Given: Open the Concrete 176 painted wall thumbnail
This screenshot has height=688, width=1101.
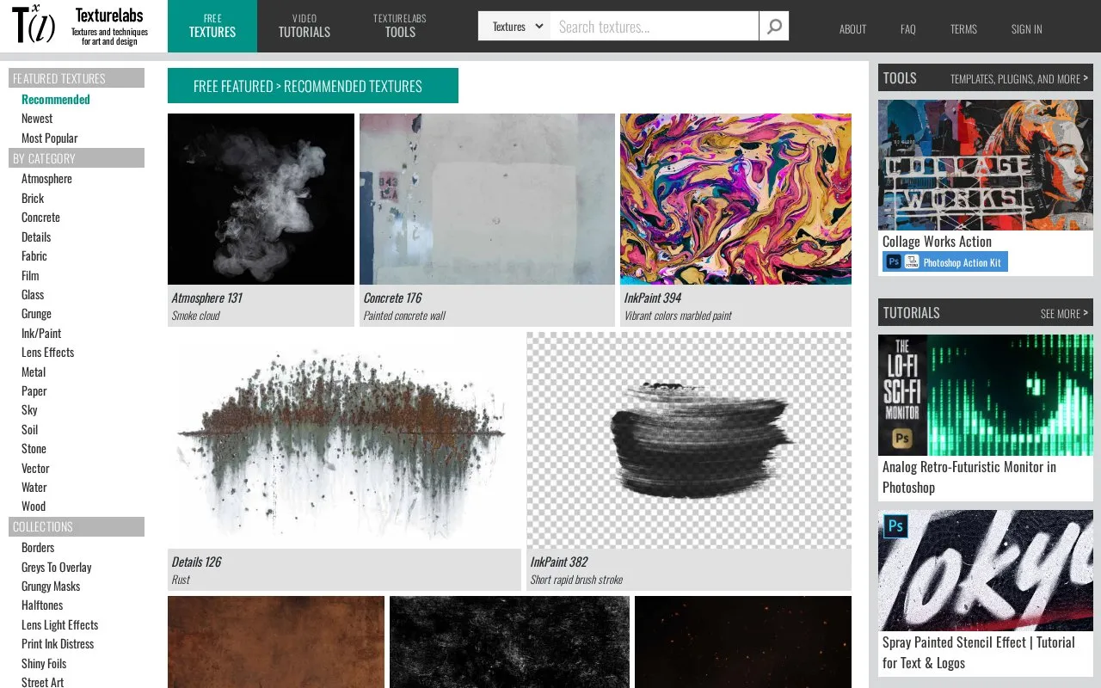Looking at the screenshot, I should click(x=487, y=199).
